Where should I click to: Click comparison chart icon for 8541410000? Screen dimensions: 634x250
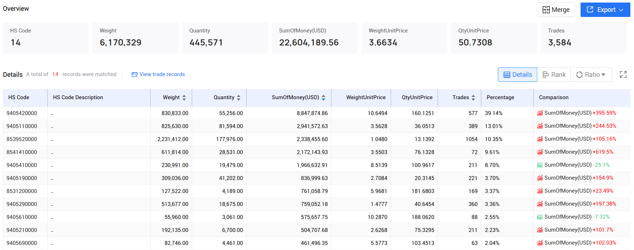[x=540, y=152]
